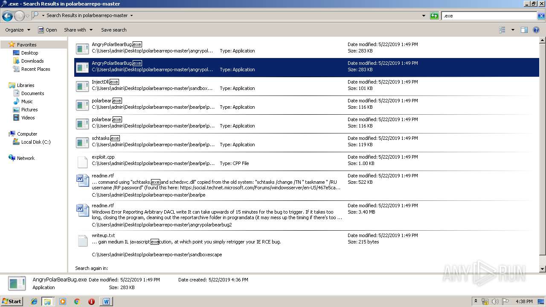
Task: Open the Documents library
Action: pos(32,93)
